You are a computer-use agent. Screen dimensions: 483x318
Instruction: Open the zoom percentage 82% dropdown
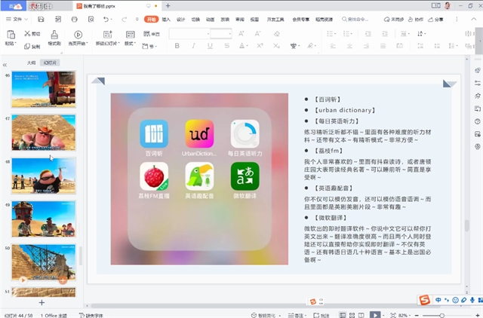405,315
